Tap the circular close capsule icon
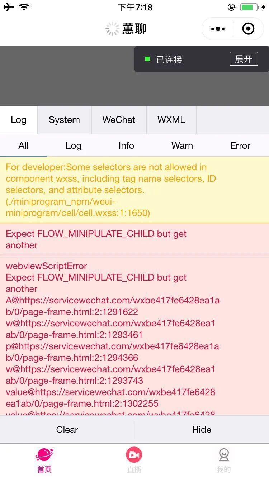Image resolution: width=269 pixels, height=478 pixels. (x=248, y=29)
